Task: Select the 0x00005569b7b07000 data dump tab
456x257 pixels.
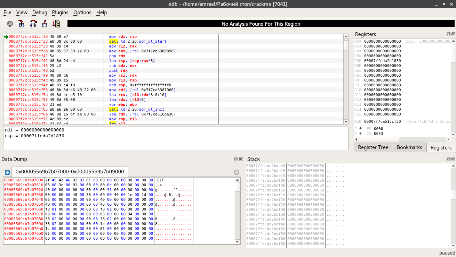Action: [70, 172]
